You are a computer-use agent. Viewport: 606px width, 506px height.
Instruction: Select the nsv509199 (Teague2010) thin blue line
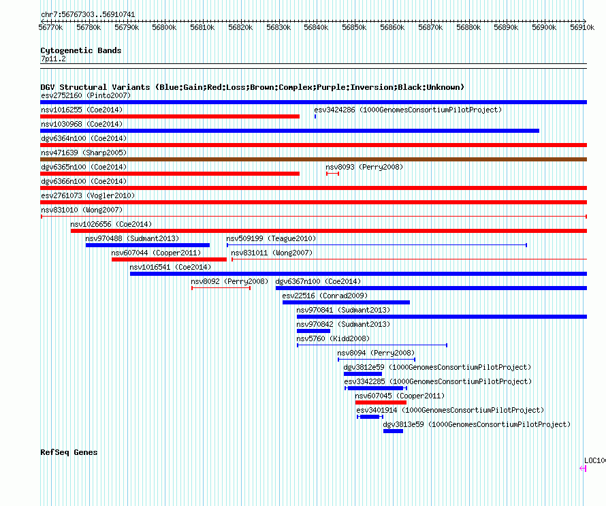click(x=377, y=245)
